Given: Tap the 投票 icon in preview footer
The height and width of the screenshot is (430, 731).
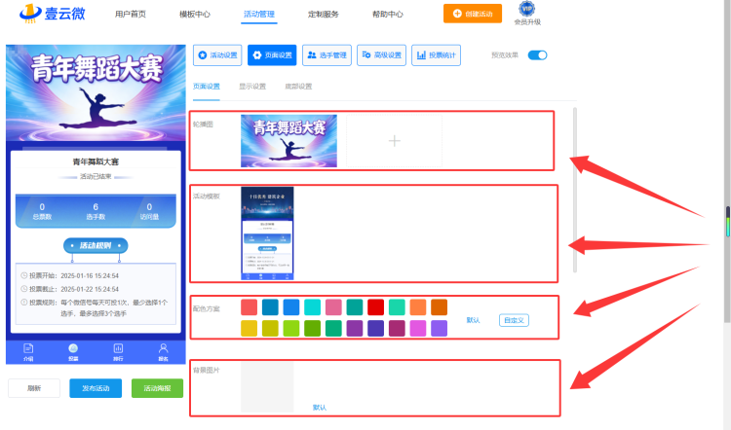Looking at the screenshot, I should (x=73, y=352).
